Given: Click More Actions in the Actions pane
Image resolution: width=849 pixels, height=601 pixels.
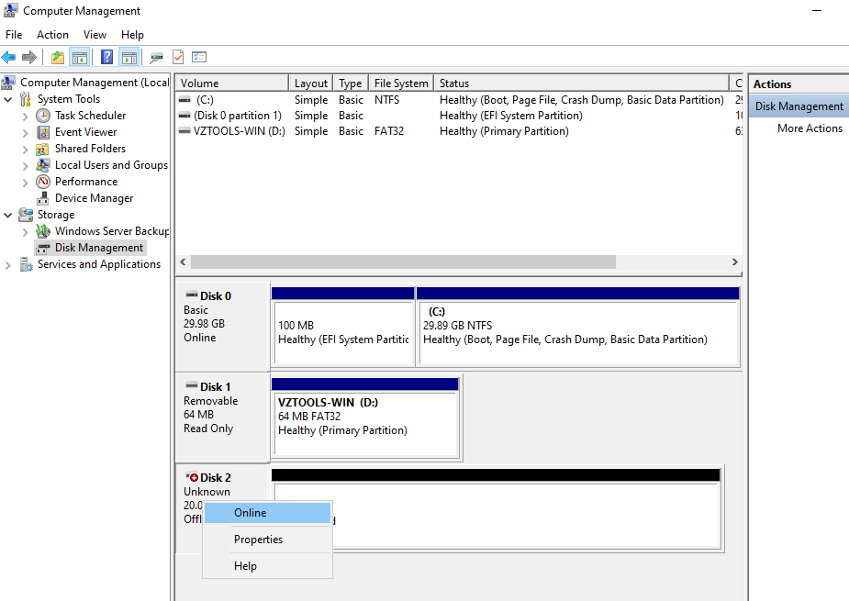Looking at the screenshot, I should click(810, 128).
